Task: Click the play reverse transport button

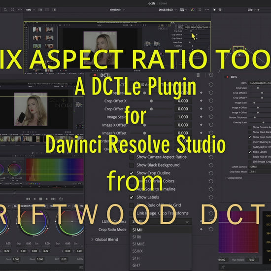Action: pyautogui.click(x=34, y=199)
